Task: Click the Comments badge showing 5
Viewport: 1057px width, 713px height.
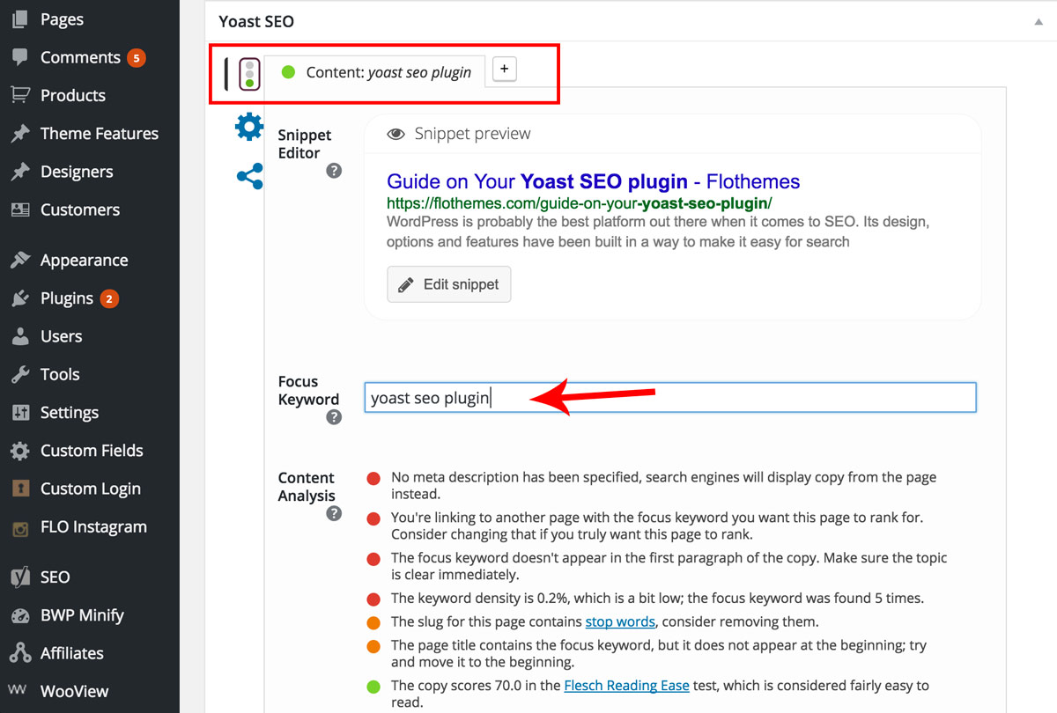Action: [x=136, y=58]
